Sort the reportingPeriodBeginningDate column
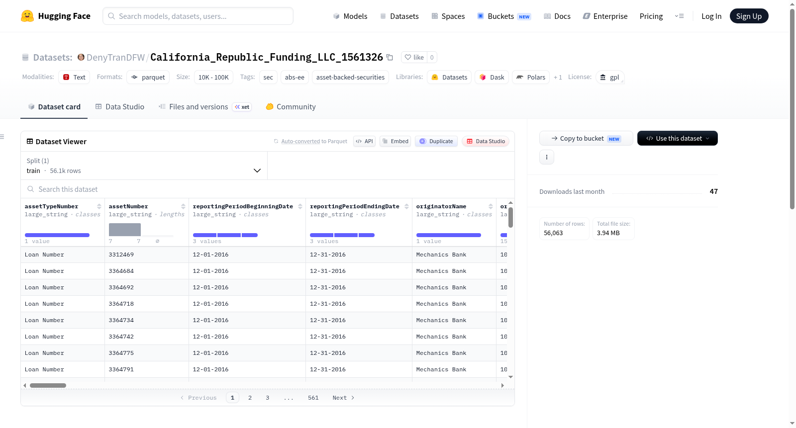 coord(300,206)
